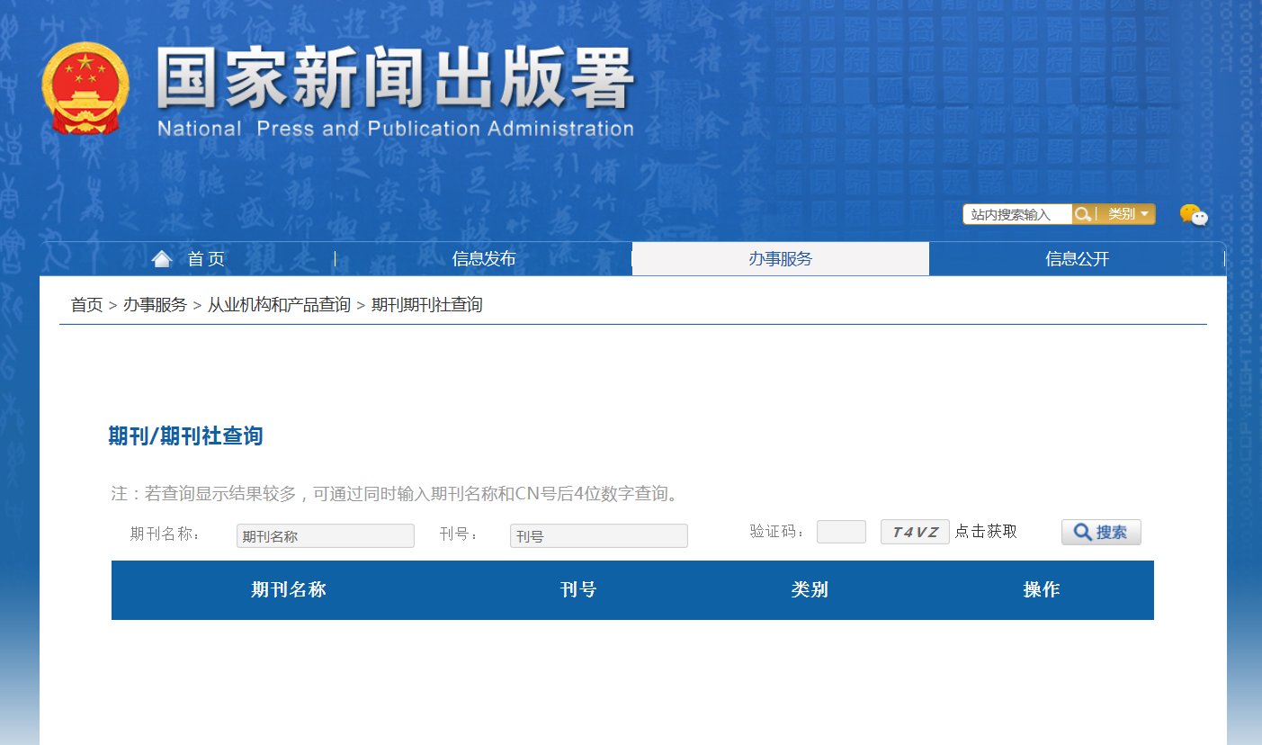Click 点击获取 to refresh captcha
Image resolution: width=1262 pixels, height=745 pixels.
click(986, 532)
